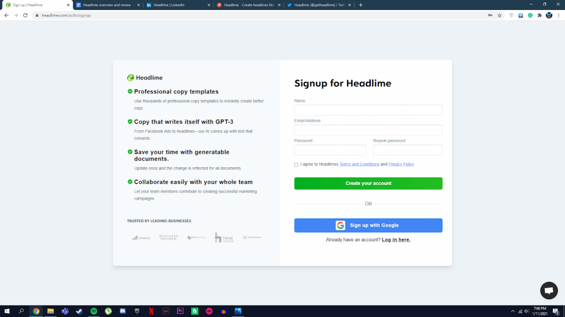Image resolution: width=565 pixels, height=317 pixels.
Task: Click the Chrome profile avatar
Action: pyautogui.click(x=549, y=15)
